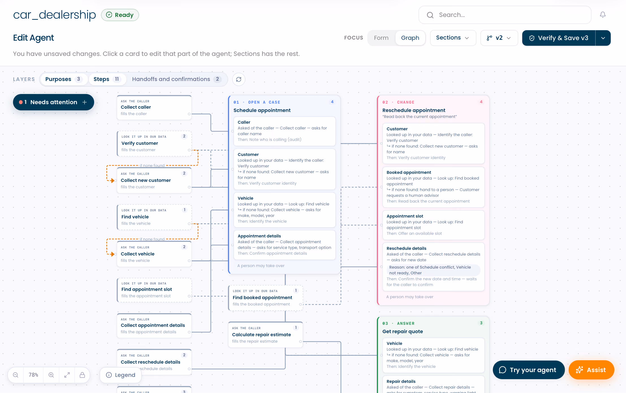Expand the Verify & Save options arrow

point(603,38)
